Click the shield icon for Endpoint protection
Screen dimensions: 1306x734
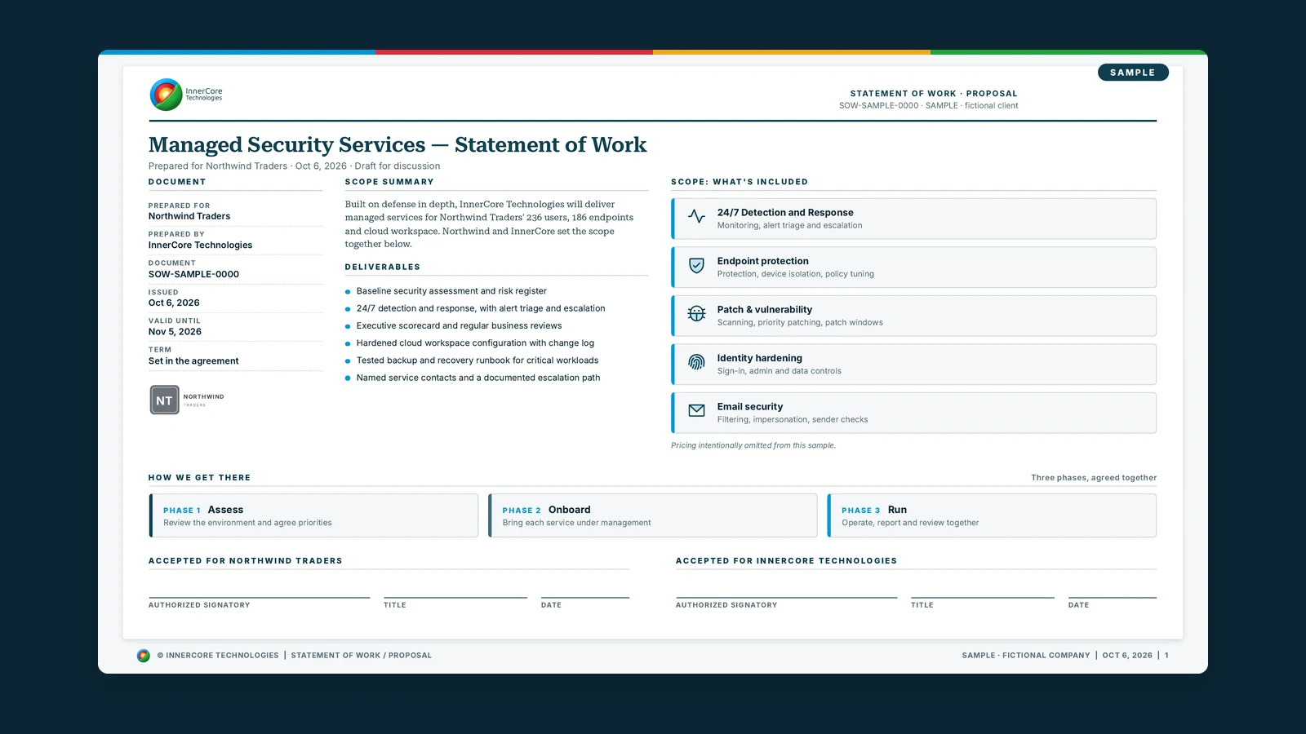point(696,265)
